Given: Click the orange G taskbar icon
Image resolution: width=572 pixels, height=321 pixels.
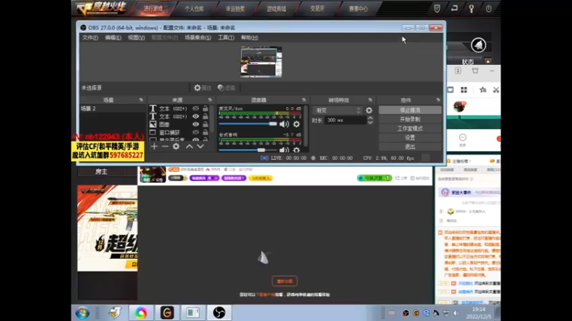Looking at the screenshot, I should tap(167, 312).
